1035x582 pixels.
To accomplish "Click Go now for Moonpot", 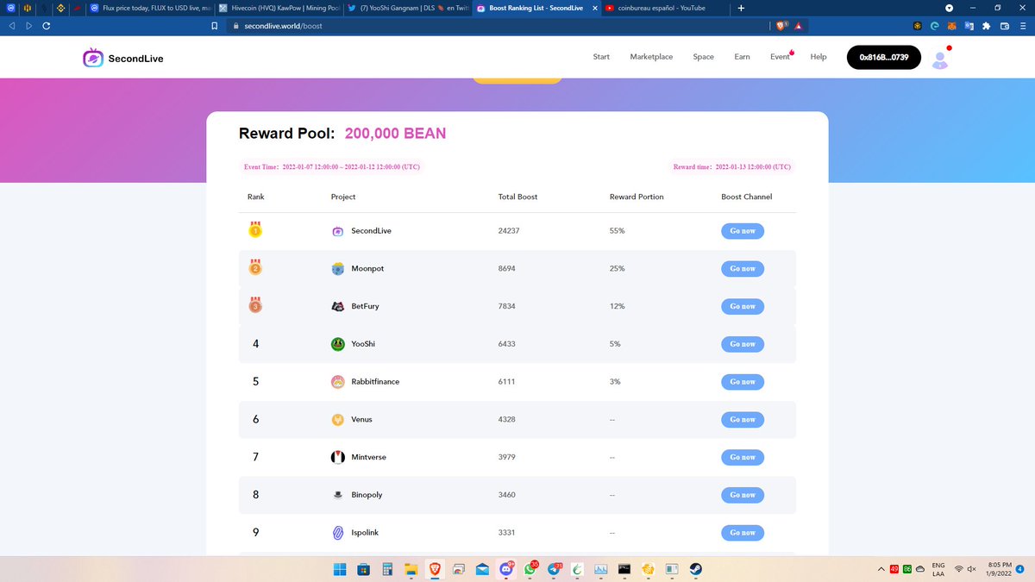I will click(743, 268).
